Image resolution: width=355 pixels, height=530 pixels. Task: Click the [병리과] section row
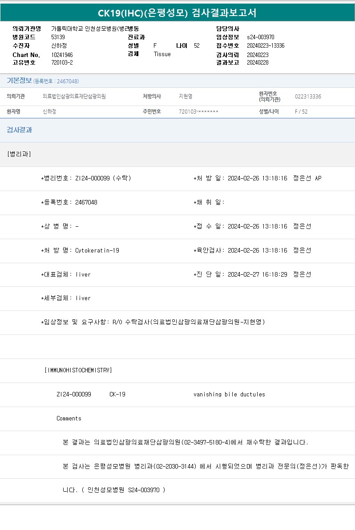tap(19, 154)
